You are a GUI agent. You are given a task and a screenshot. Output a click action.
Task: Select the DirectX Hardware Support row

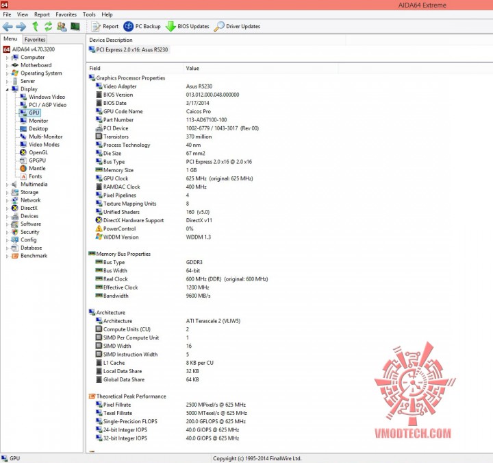(154, 220)
